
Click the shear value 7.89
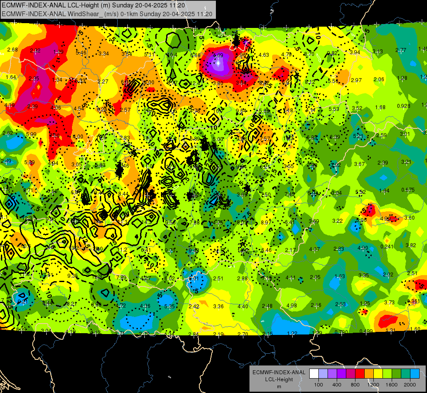point(121,278)
